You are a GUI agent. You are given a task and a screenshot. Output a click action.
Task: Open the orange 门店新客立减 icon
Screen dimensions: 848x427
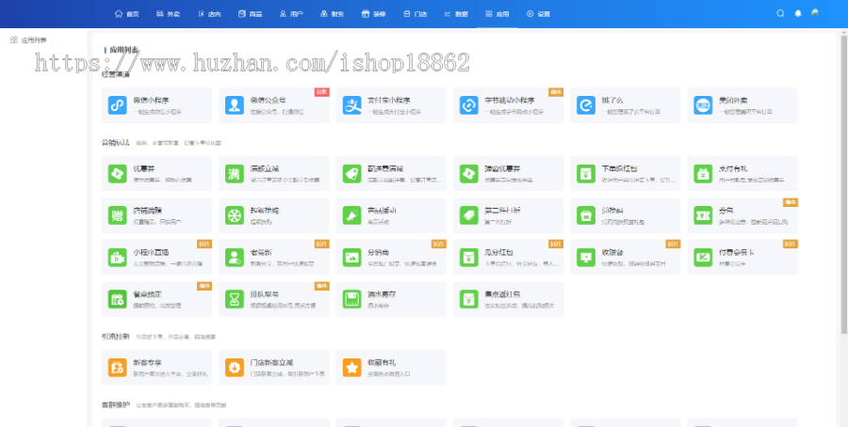235,368
